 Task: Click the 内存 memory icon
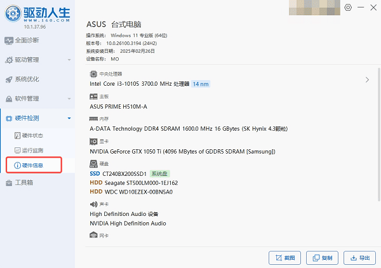93,119
